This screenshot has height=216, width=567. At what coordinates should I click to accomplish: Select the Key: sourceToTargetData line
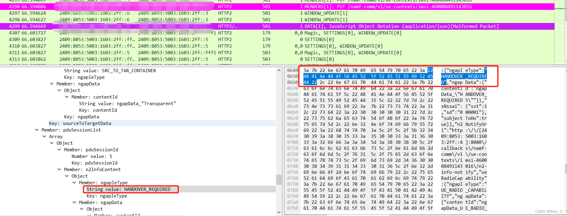point(80,123)
